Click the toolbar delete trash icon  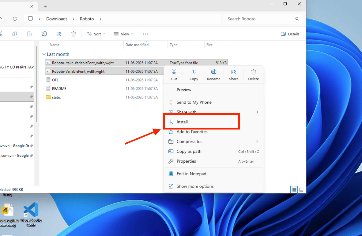click(x=74, y=34)
